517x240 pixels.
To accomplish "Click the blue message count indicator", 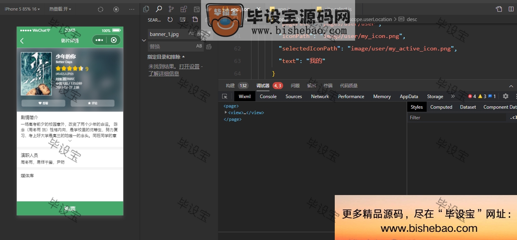I will pos(492,96).
